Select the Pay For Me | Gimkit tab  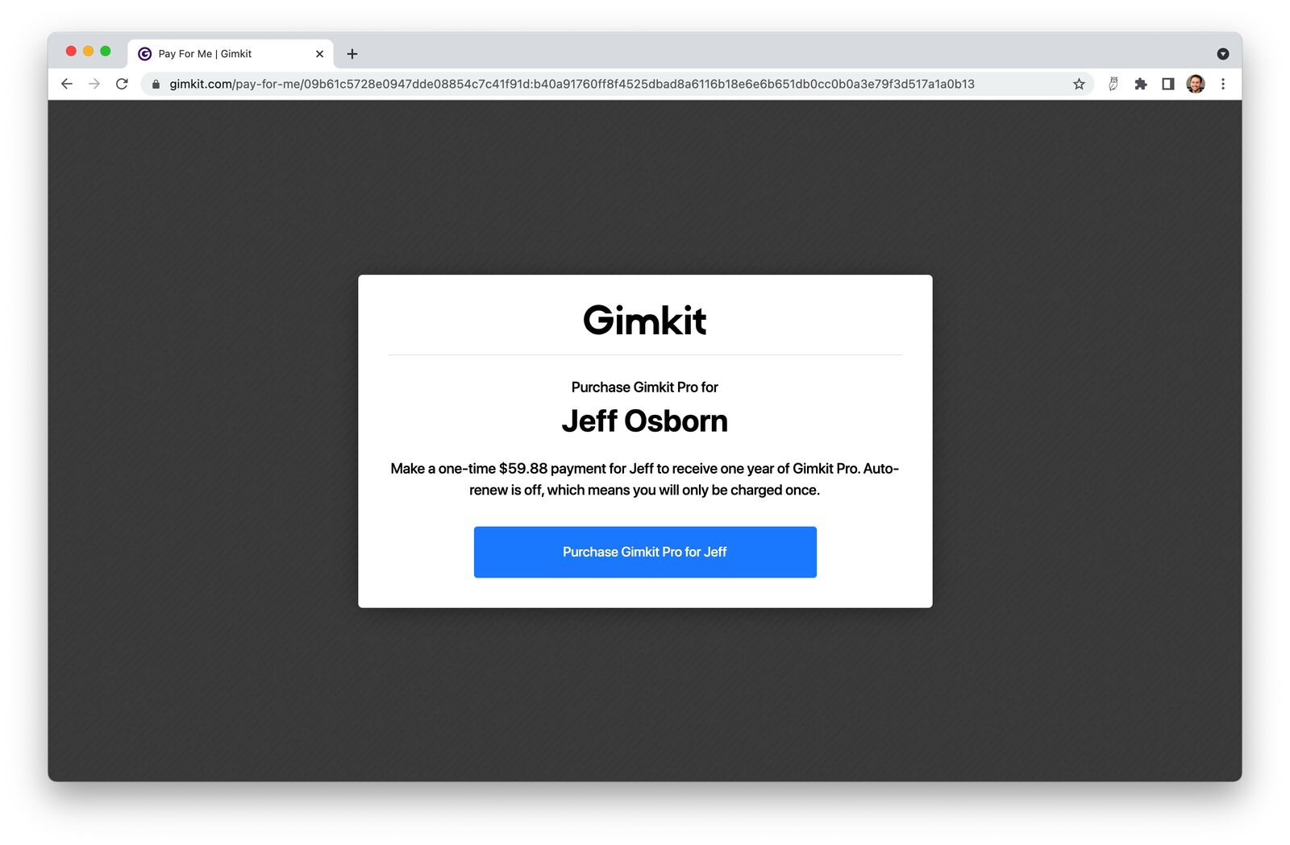[230, 54]
